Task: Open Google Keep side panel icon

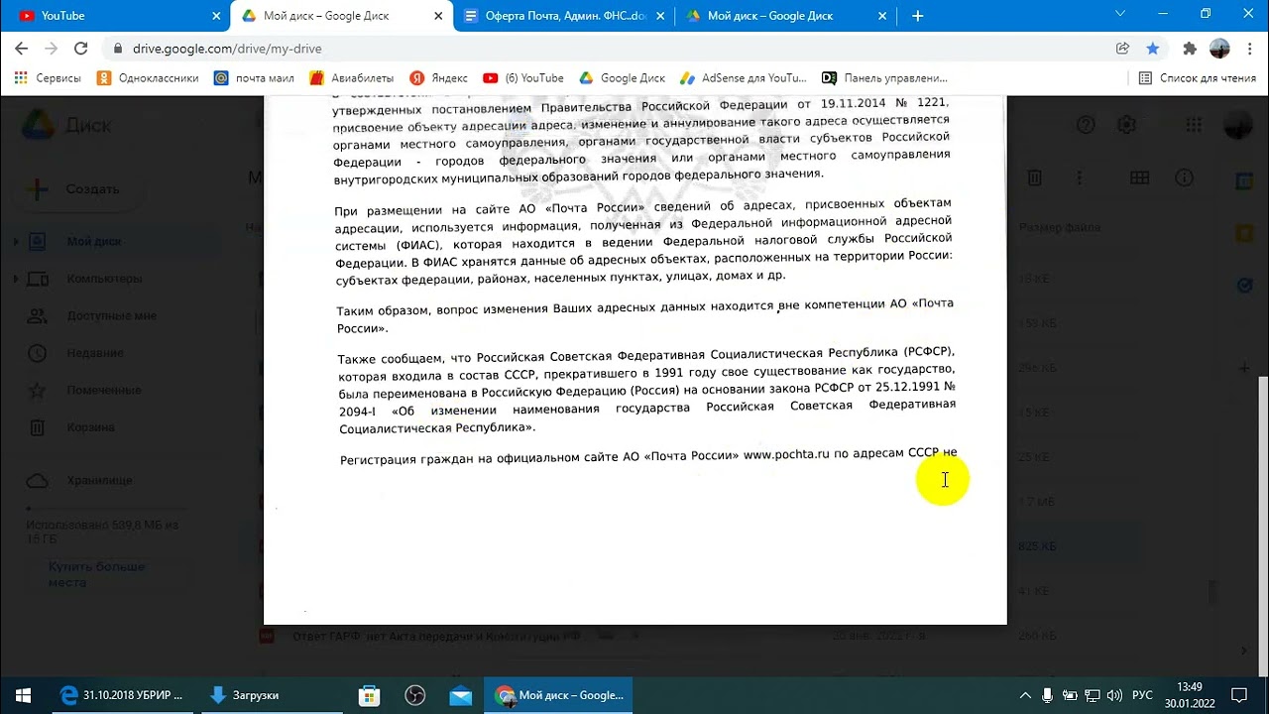Action: point(1244,233)
